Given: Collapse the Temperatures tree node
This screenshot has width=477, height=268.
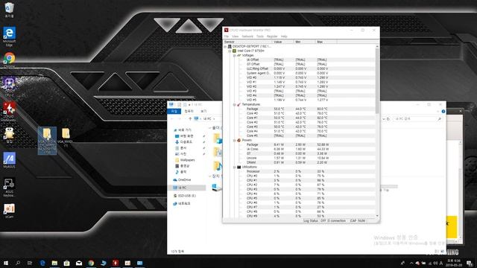Looking at the screenshot, I should pos(234,104).
